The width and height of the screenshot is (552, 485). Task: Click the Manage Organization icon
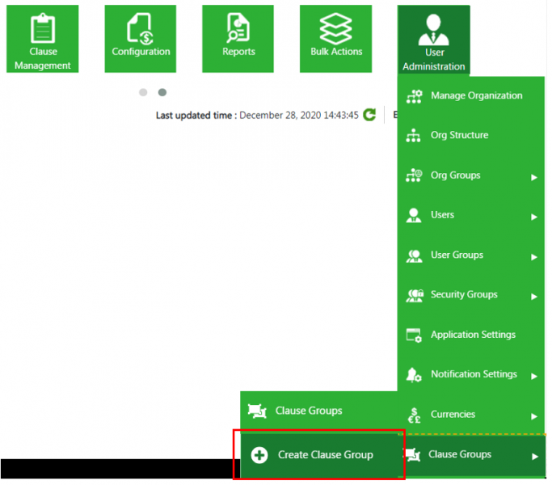[x=414, y=96]
